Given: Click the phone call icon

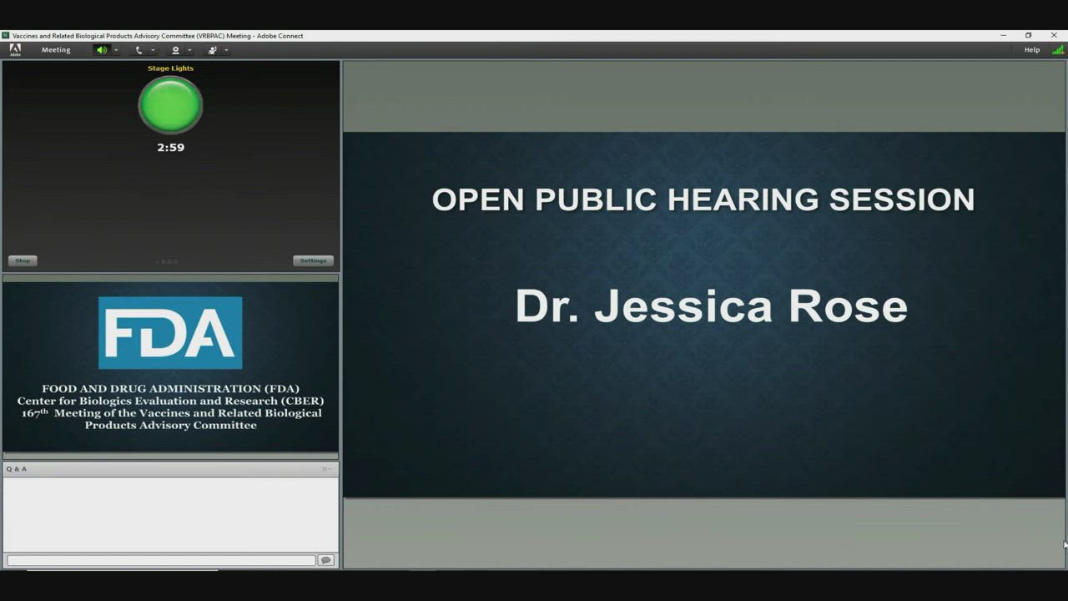Looking at the screenshot, I should pos(139,50).
